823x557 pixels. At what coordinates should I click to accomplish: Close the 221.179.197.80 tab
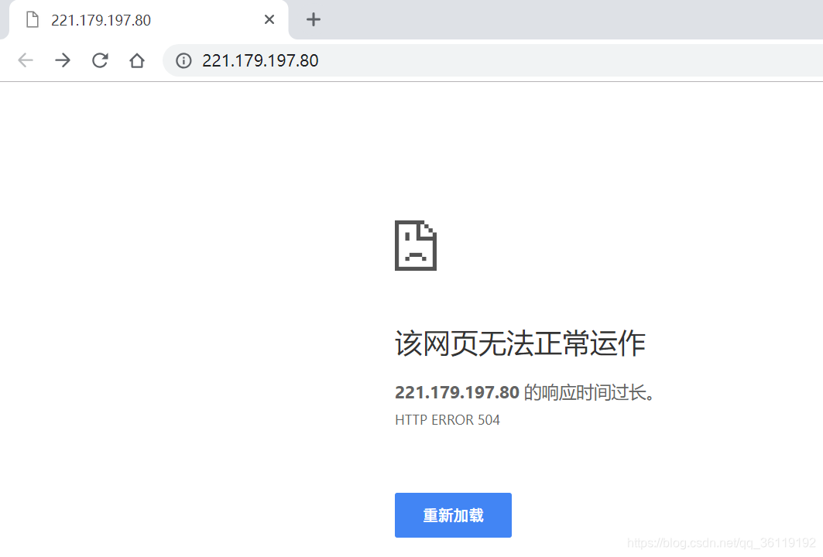point(269,20)
